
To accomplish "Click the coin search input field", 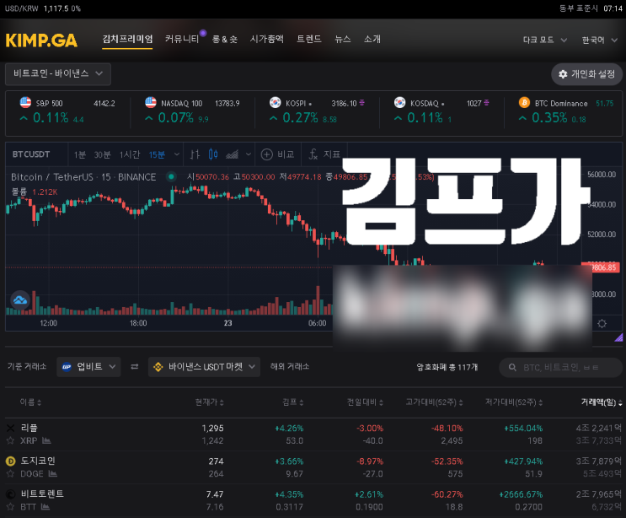I will click(x=560, y=367).
